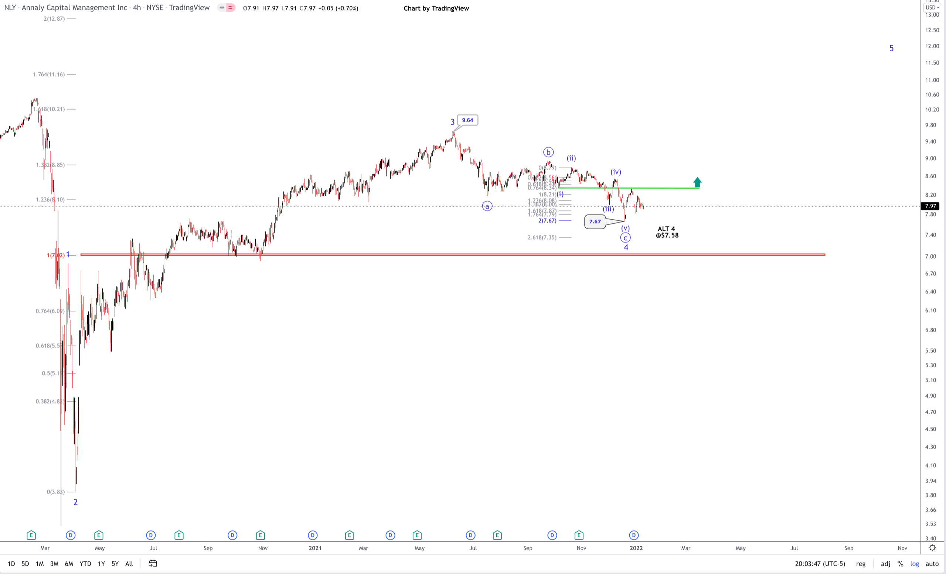Click the (ii) subwave label
Screen dimensions: 946x574
point(571,158)
